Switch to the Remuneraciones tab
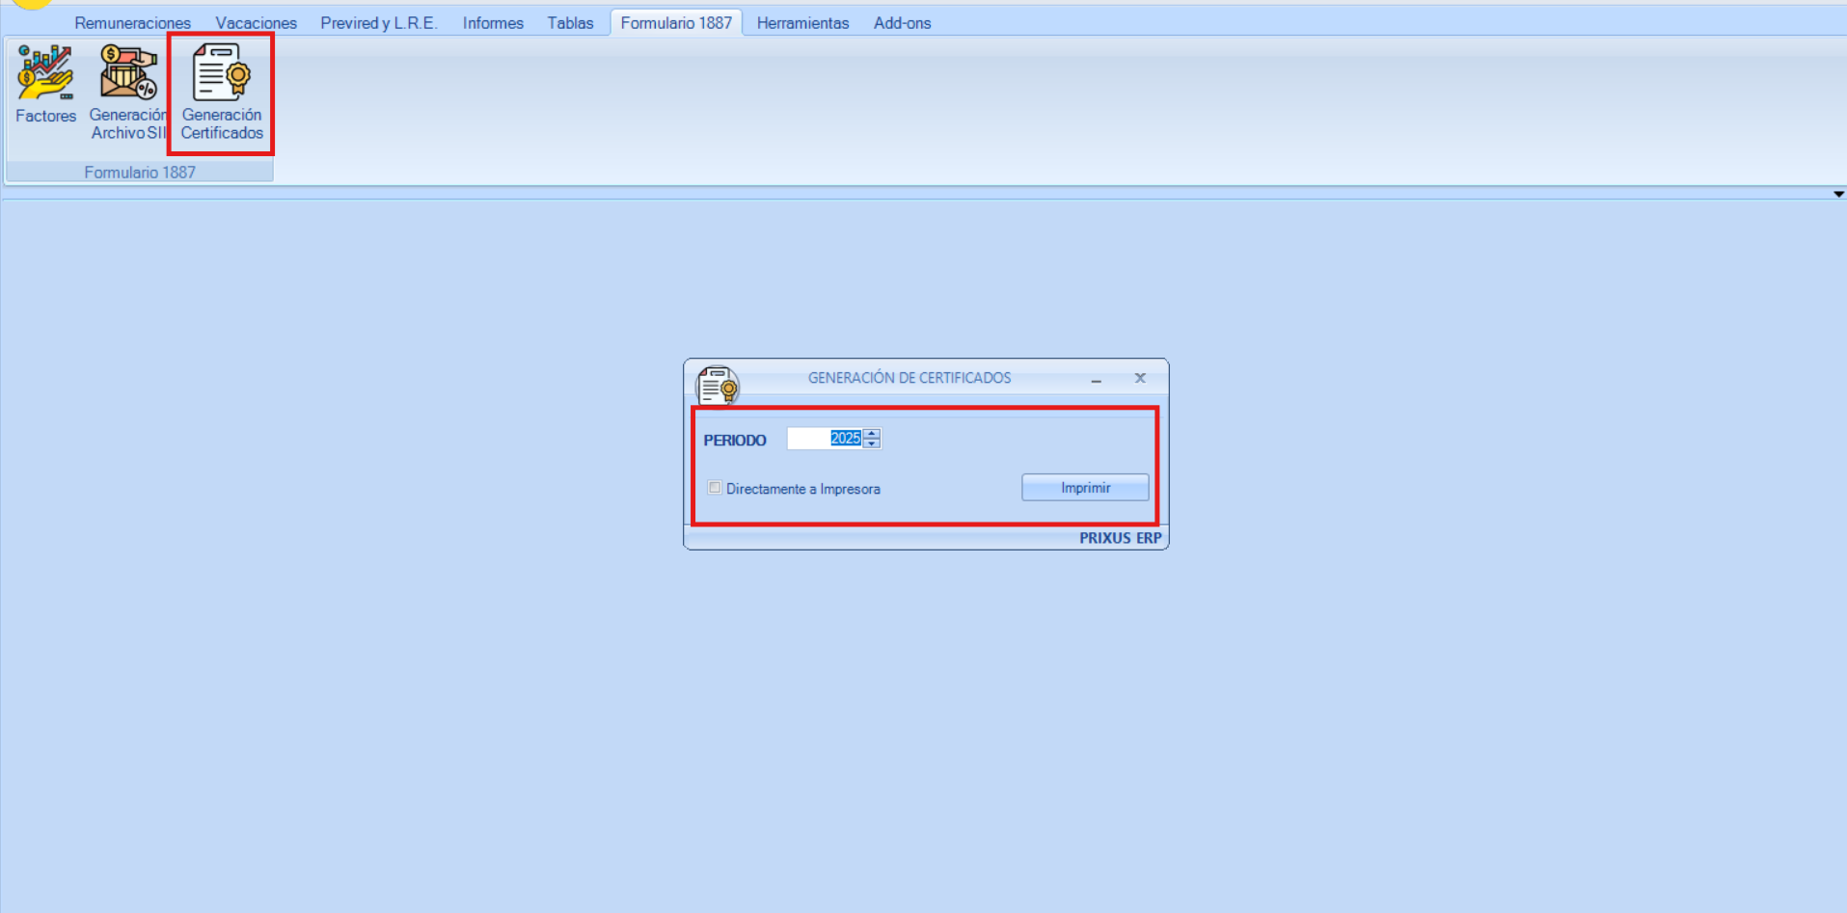 (132, 23)
